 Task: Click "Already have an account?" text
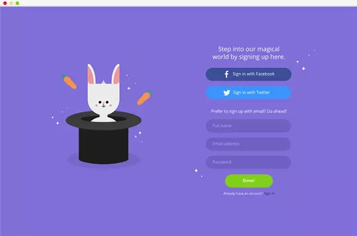click(243, 193)
